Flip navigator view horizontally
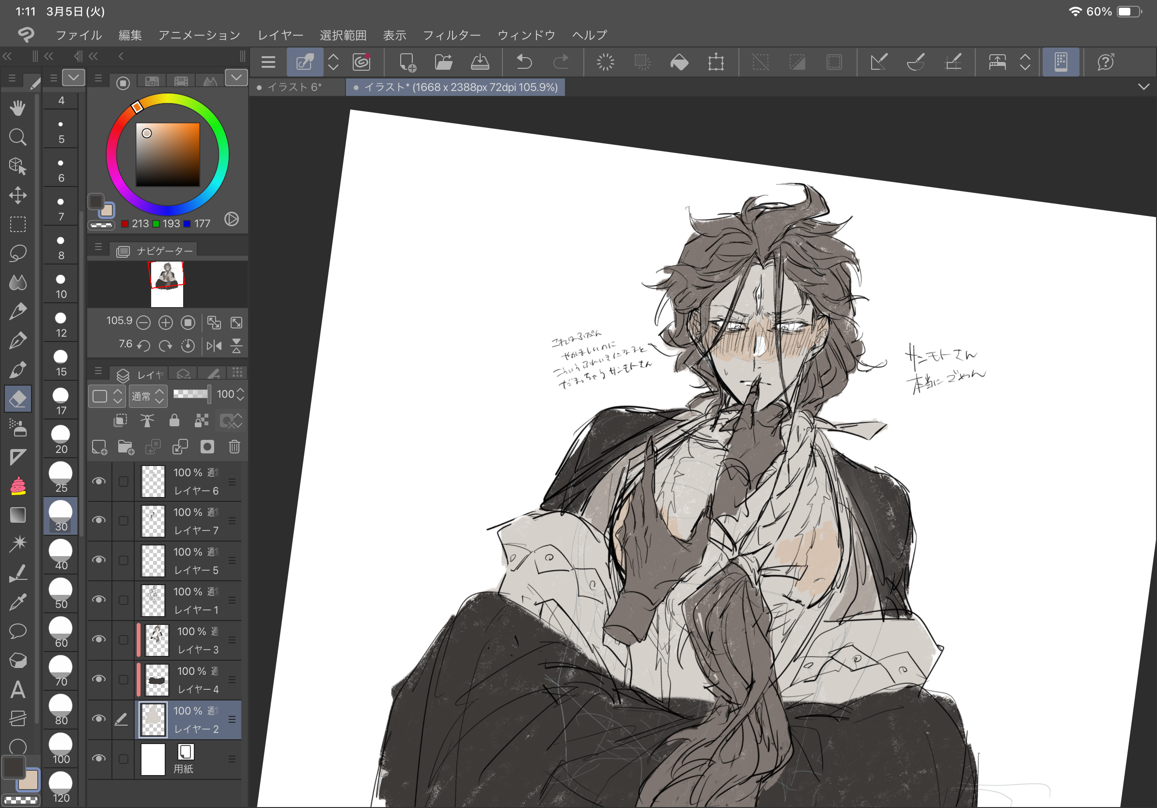 click(x=214, y=345)
